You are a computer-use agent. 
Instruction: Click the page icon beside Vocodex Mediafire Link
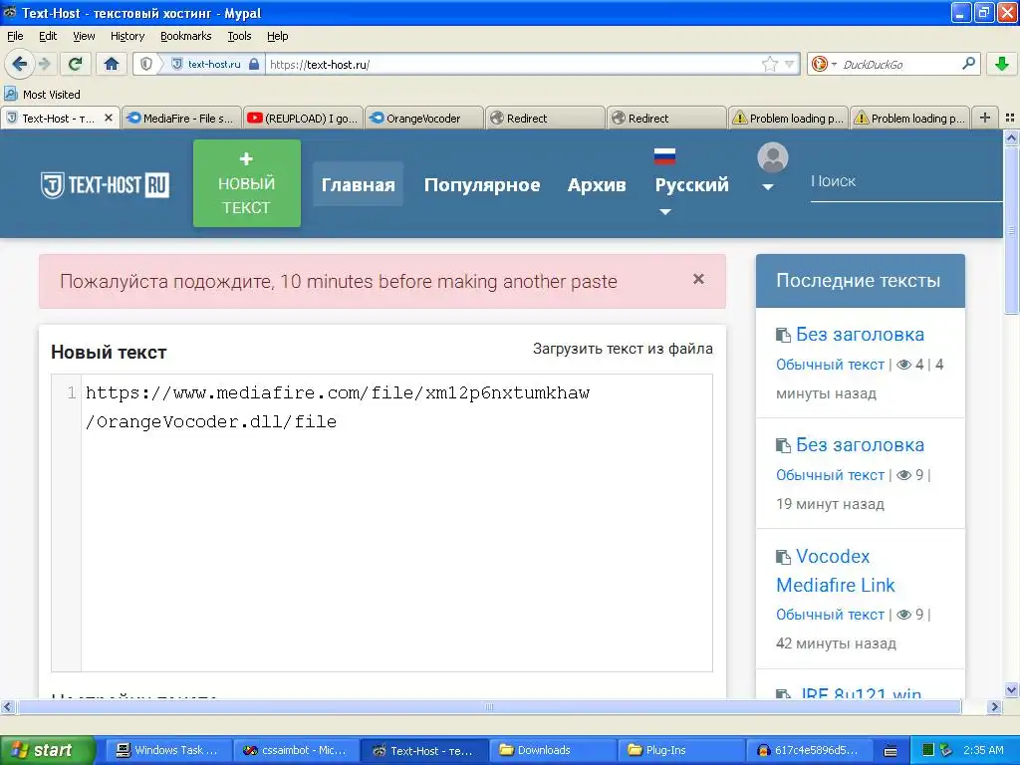[x=783, y=558]
